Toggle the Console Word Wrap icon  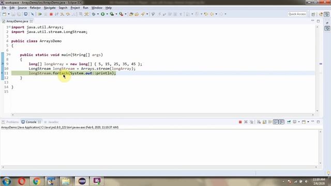click(270, 122)
